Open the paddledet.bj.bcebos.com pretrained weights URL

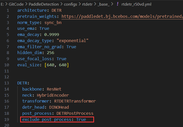[122, 17]
